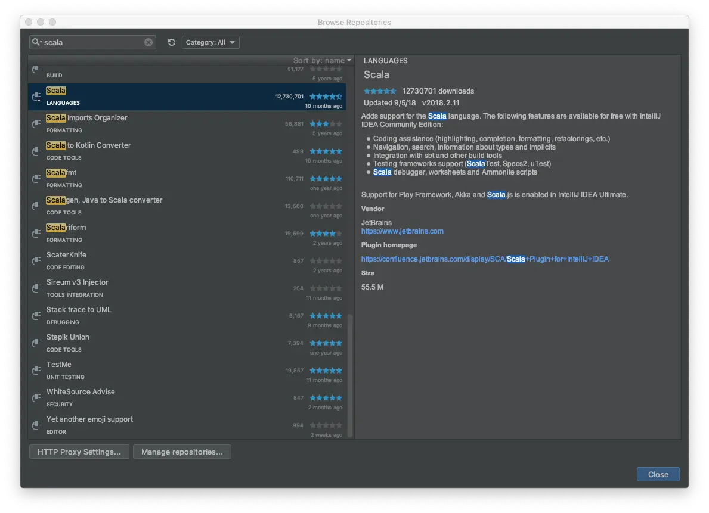
Task: Click plugin icon beside Scalariform
Action: 36,233
